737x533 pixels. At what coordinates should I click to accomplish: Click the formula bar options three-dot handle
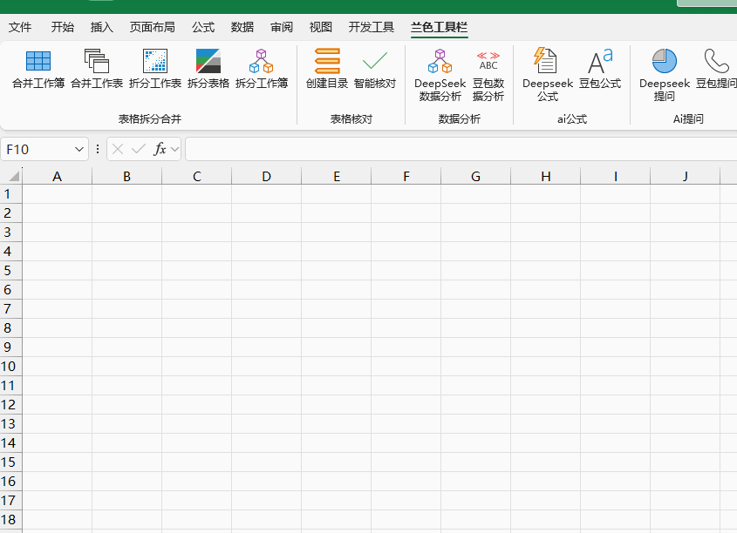(98, 149)
